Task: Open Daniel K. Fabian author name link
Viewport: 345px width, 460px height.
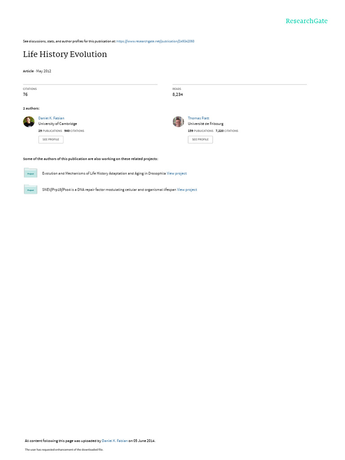Action: pos(51,118)
